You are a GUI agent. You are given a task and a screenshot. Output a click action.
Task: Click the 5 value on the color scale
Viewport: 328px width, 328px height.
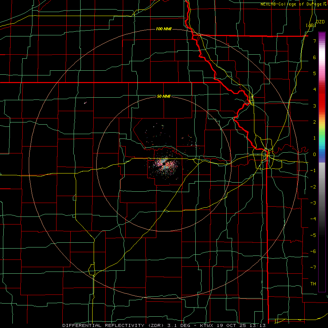(315, 73)
